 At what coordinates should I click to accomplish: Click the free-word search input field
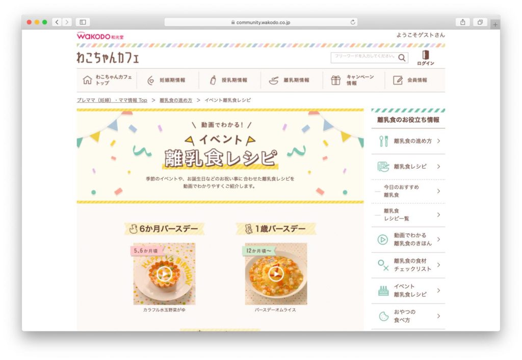(x=364, y=58)
